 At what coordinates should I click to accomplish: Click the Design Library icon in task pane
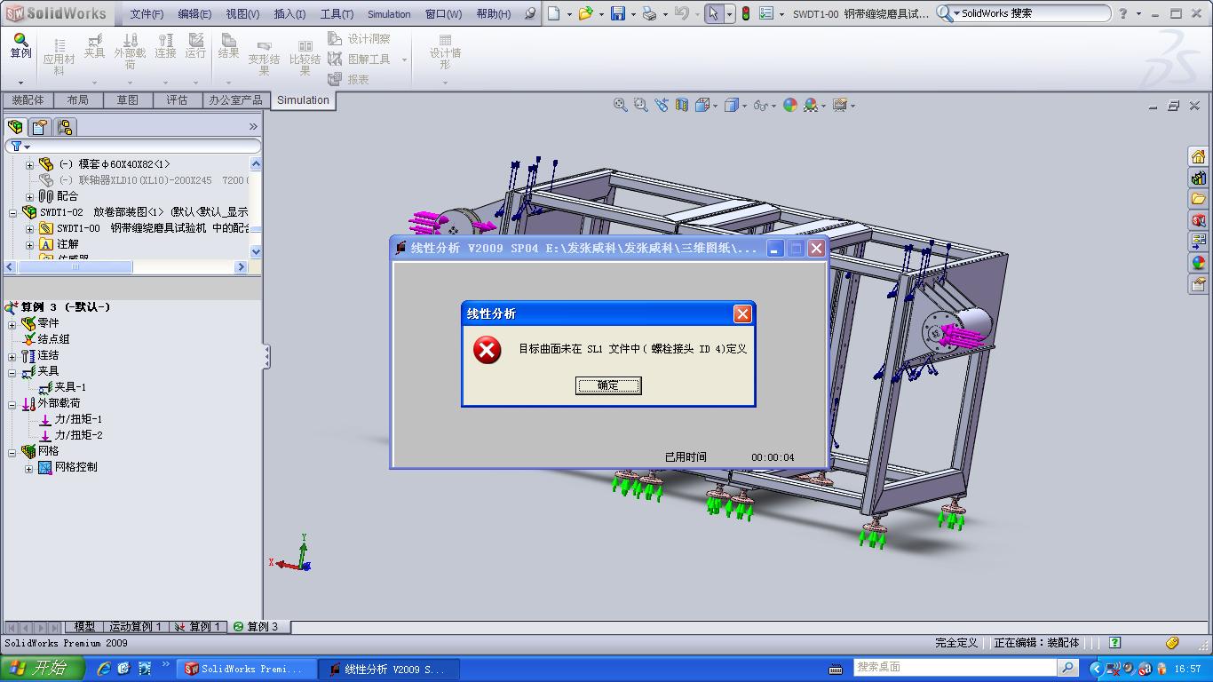point(1199,178)
